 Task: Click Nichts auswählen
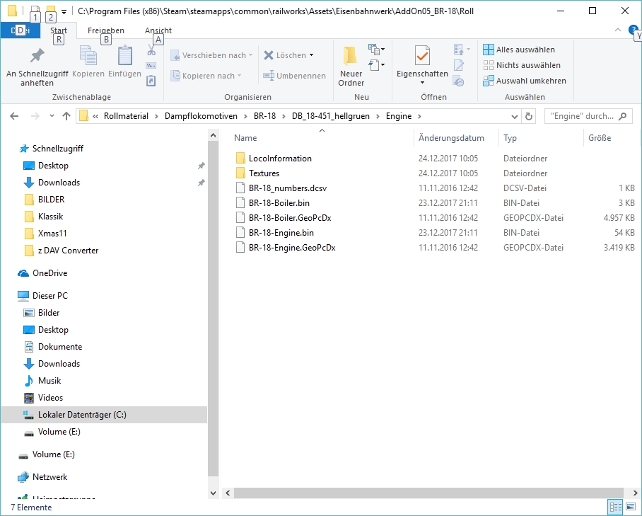click(522, 65)
